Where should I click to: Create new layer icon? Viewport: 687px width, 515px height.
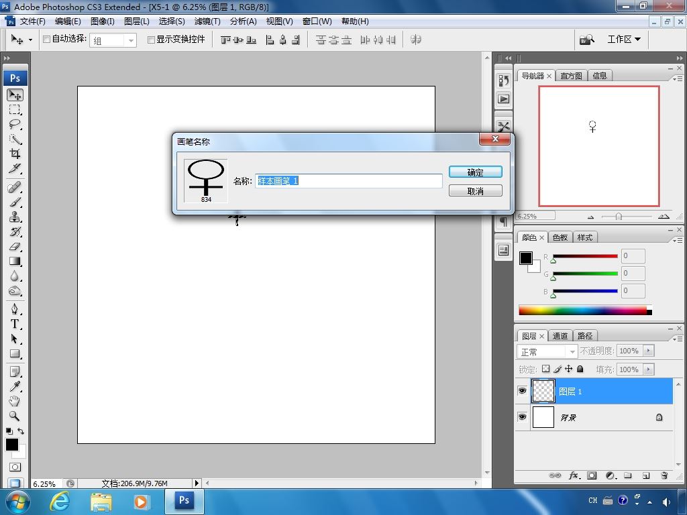click(x=646, y=475)
